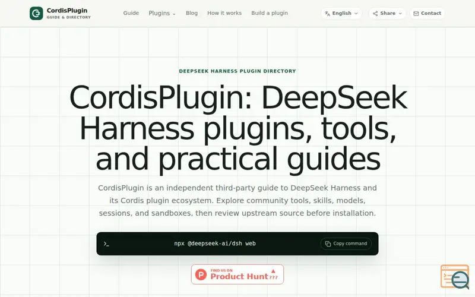Open the floating terminal search widget
Image resolution: width=475 pixels, height=297 pixels.
(x=455, y=277)
